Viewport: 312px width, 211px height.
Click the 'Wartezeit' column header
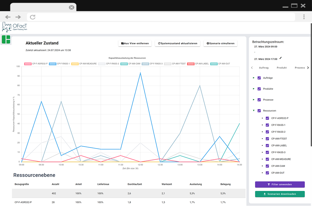[x=167, y=184]
